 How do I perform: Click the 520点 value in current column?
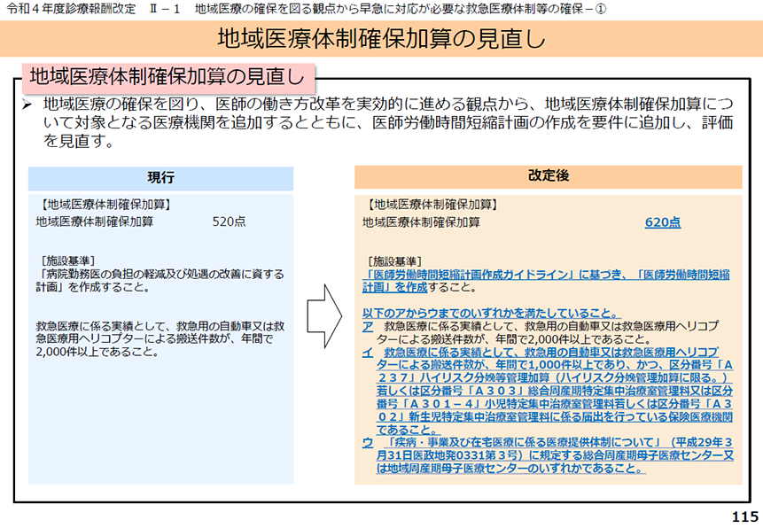pyautogui.click(x=229, y=221)
